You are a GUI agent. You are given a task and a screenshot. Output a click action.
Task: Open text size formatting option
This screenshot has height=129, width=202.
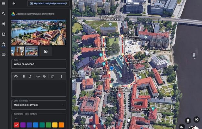click(16, 77)
